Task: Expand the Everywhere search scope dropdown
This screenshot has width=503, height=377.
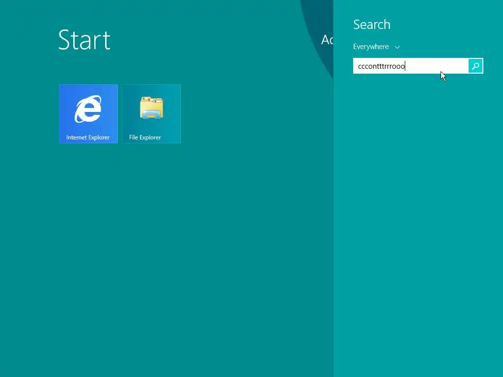Action: [376, 47]
